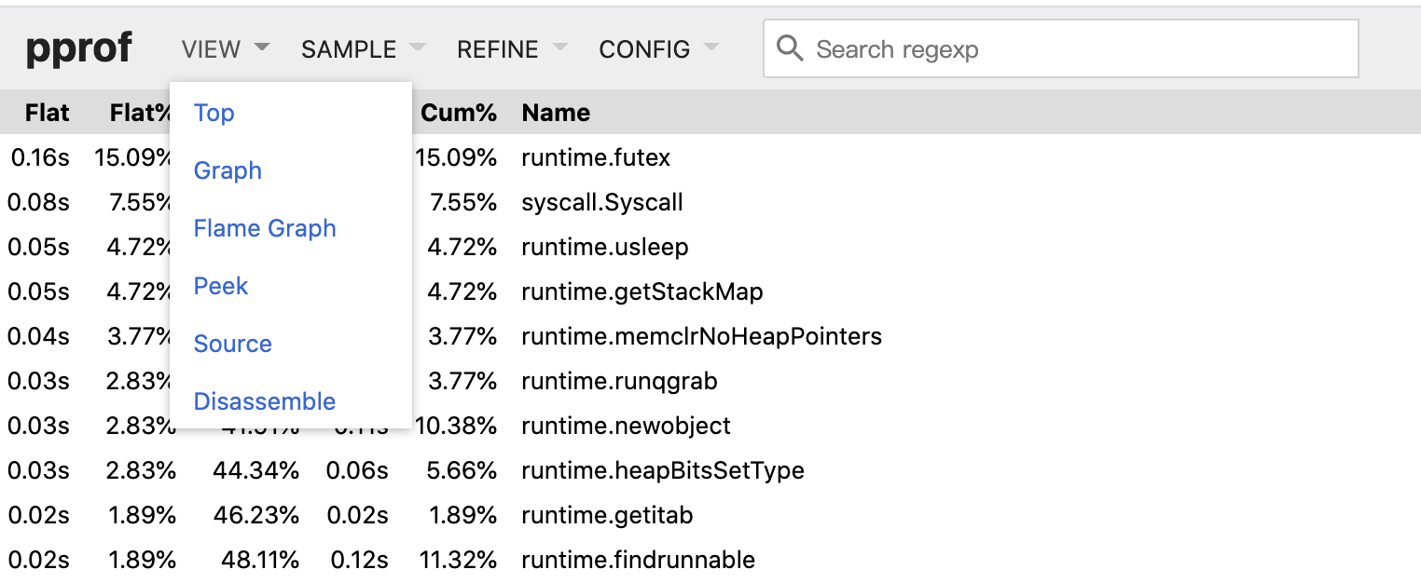The height and width of the screenshot is (583, 1421).
Task: Select the runtime.heapBitsSetType row
Action: 662,470
